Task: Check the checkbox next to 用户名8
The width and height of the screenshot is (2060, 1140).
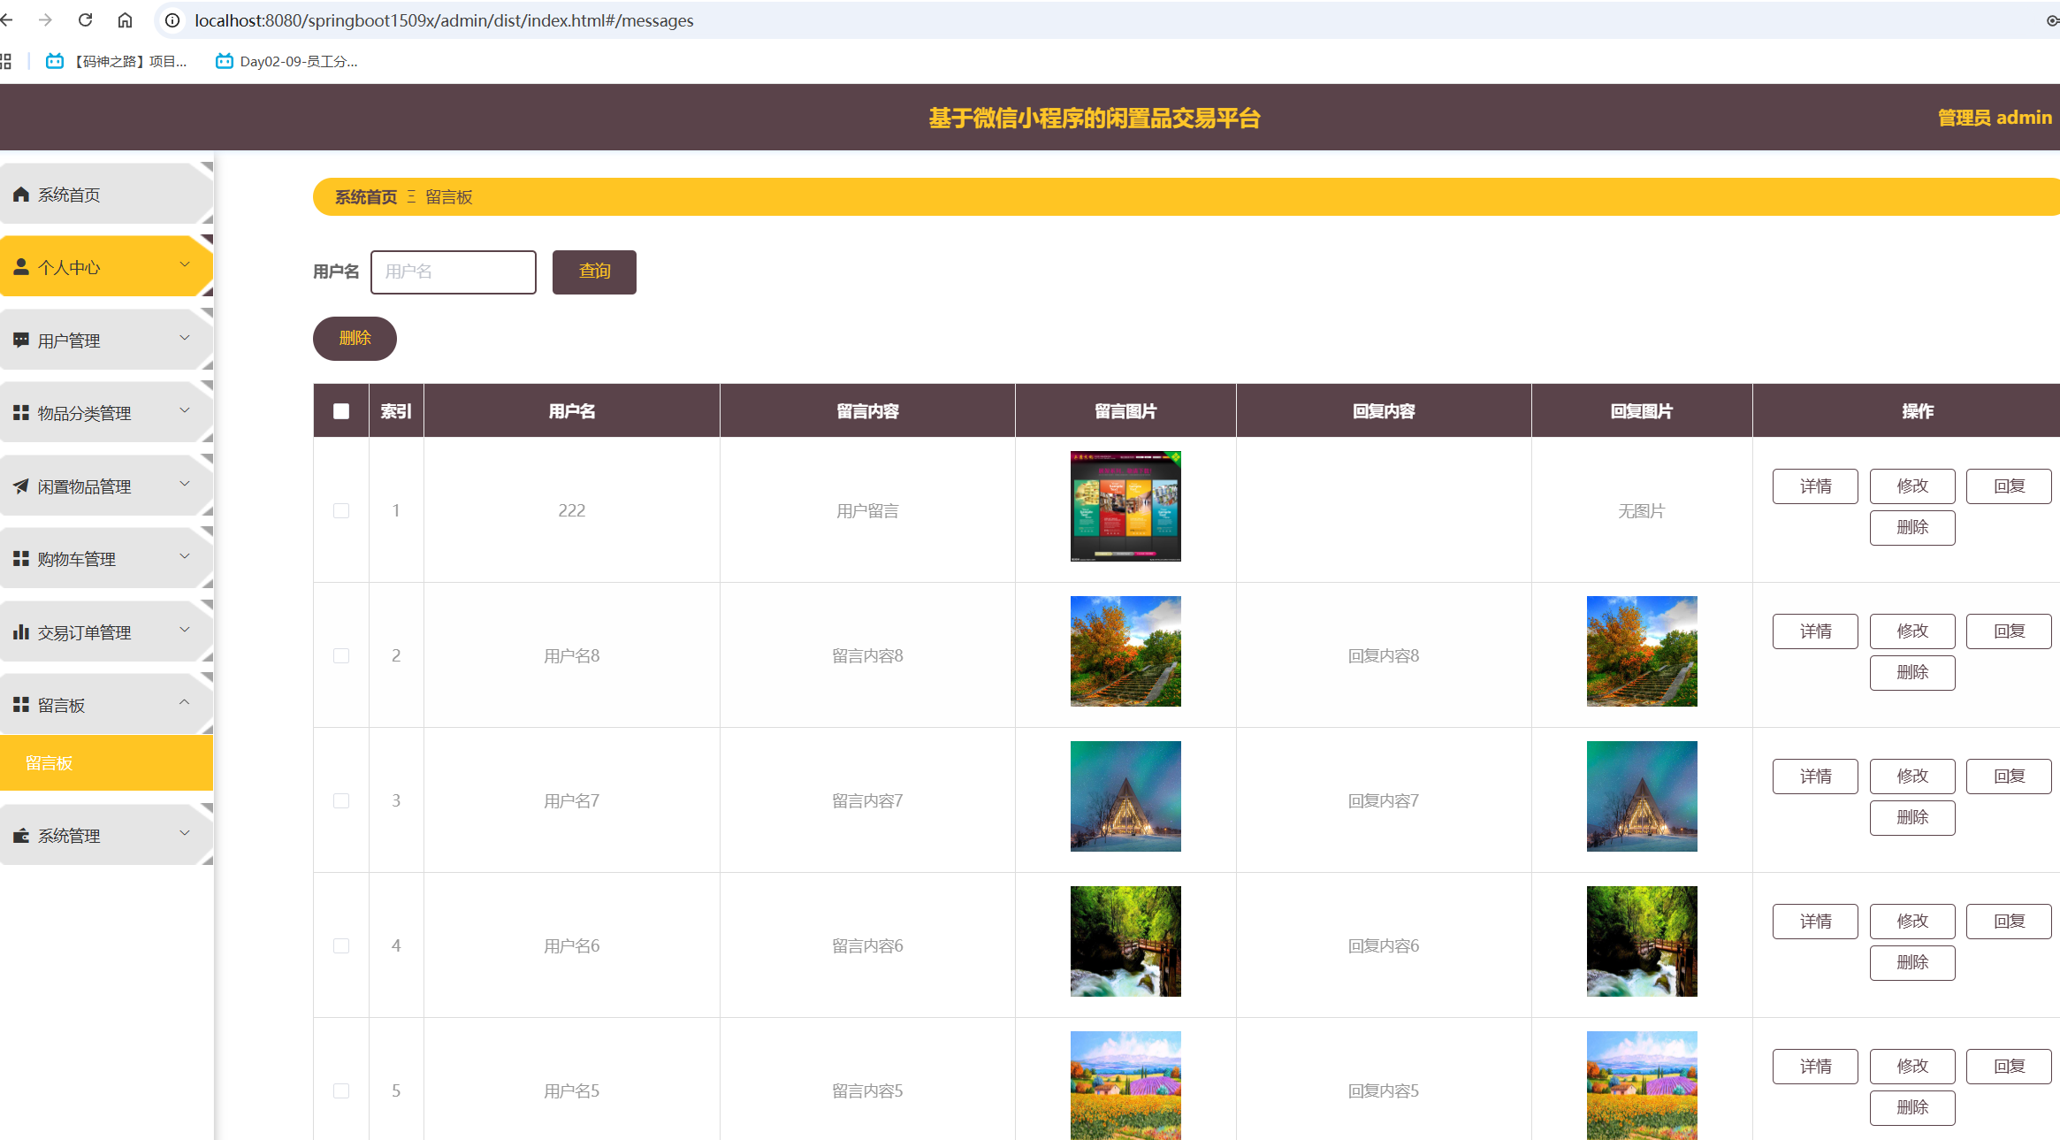Action: (340, 655)
